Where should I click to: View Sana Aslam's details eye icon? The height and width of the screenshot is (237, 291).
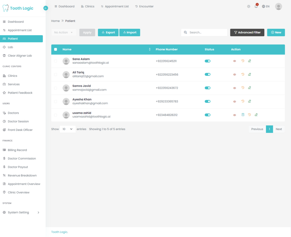coord(234,61)
